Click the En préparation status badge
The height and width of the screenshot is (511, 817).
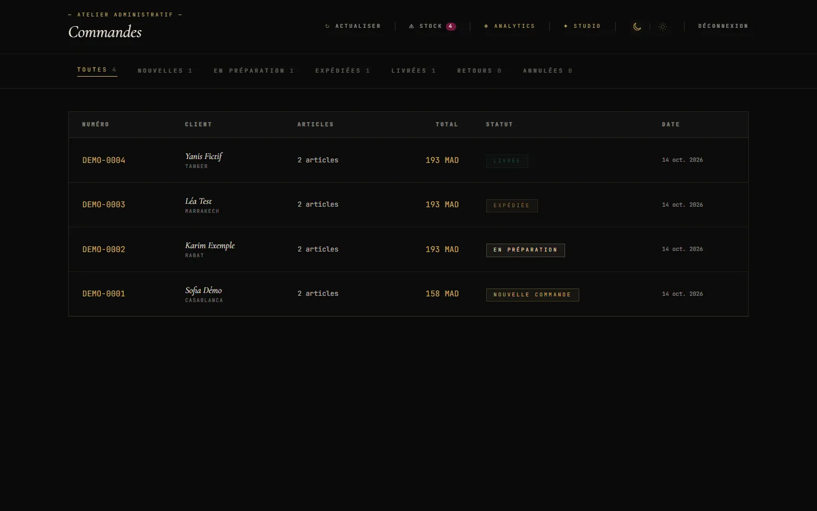(x=525, y=250)
